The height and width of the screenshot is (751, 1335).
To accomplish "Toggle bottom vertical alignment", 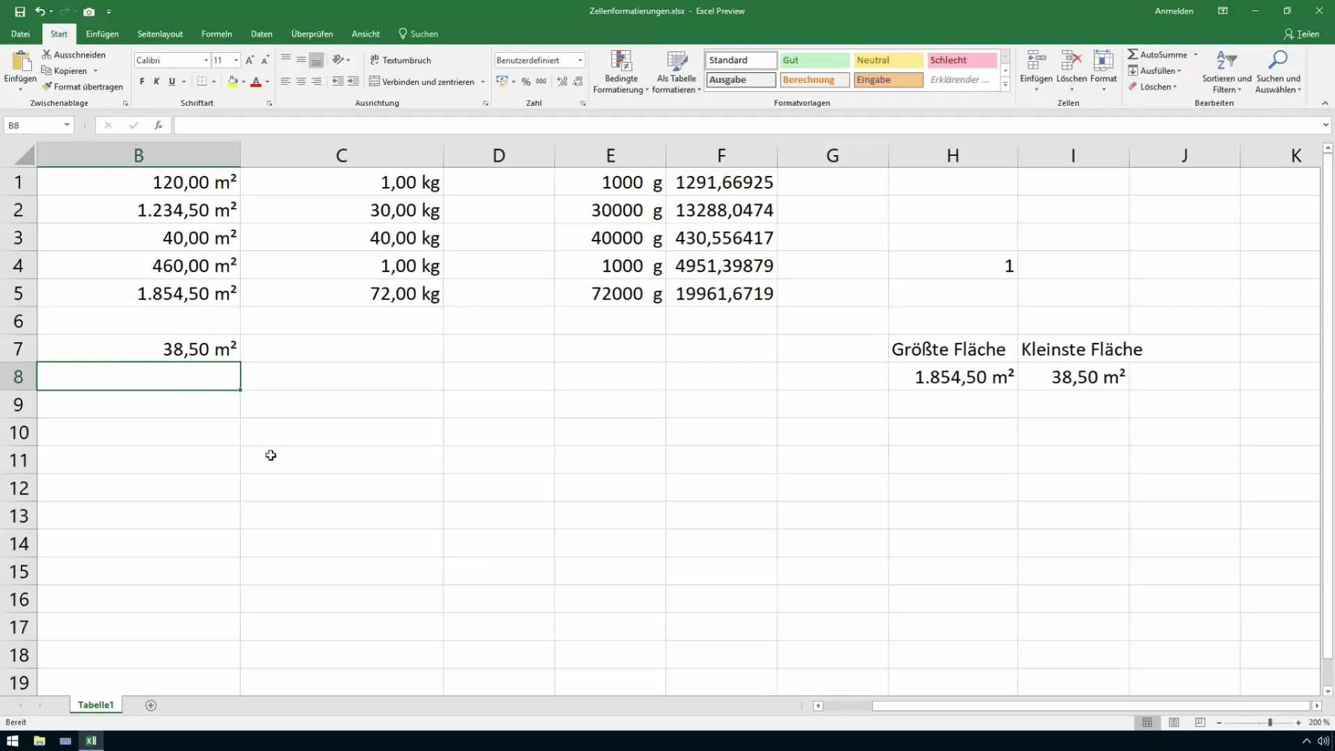I will (x=316, y=60).
